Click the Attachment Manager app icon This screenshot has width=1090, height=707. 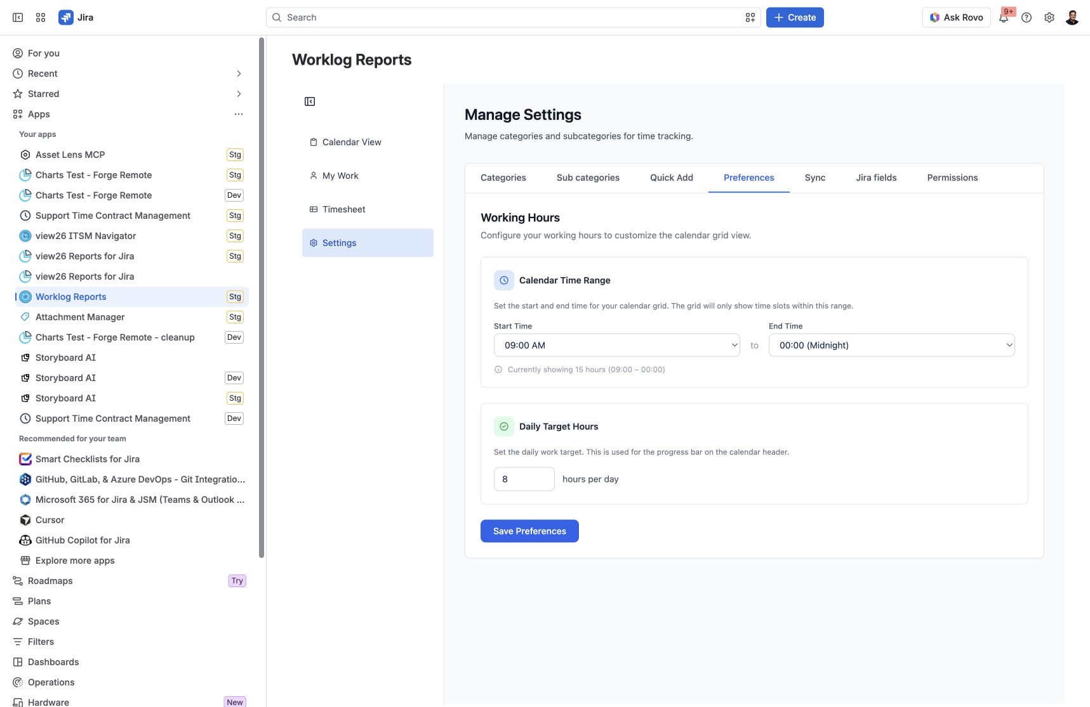point(25,317)
